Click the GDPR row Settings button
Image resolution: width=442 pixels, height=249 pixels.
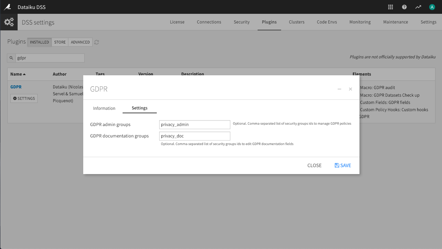pos(24,98)
